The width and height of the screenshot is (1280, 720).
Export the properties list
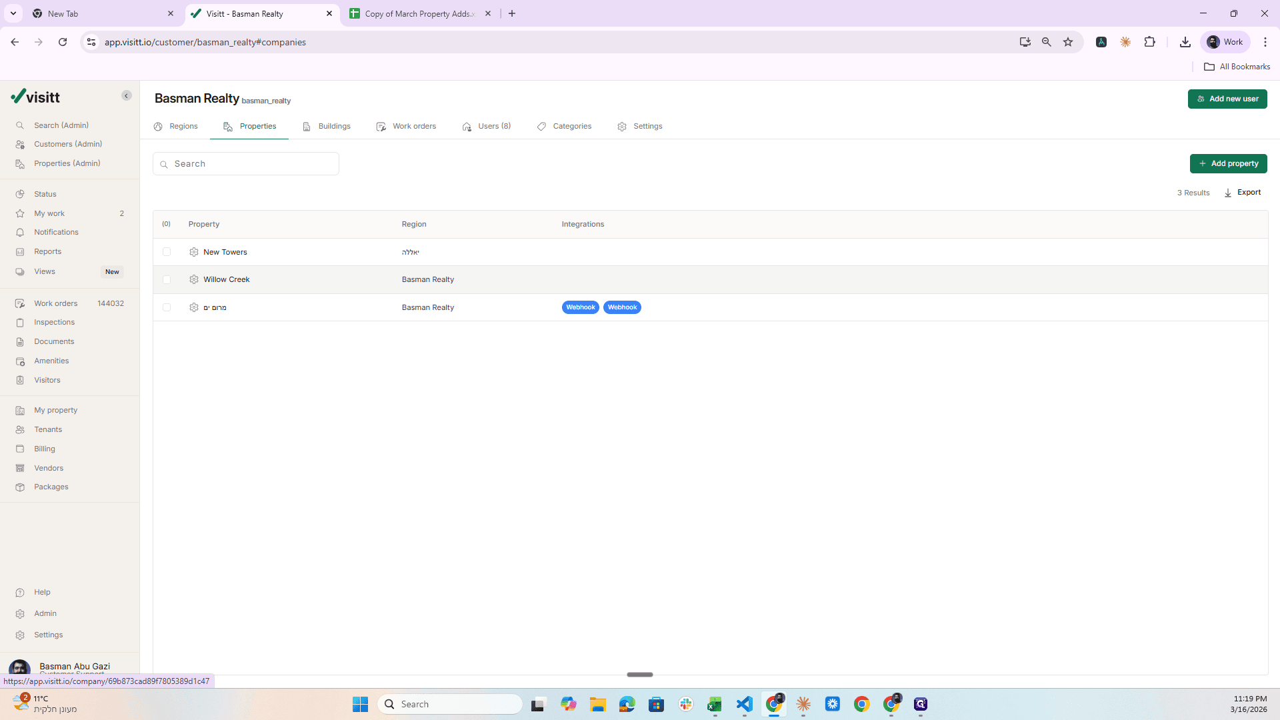click(1243, 193)
